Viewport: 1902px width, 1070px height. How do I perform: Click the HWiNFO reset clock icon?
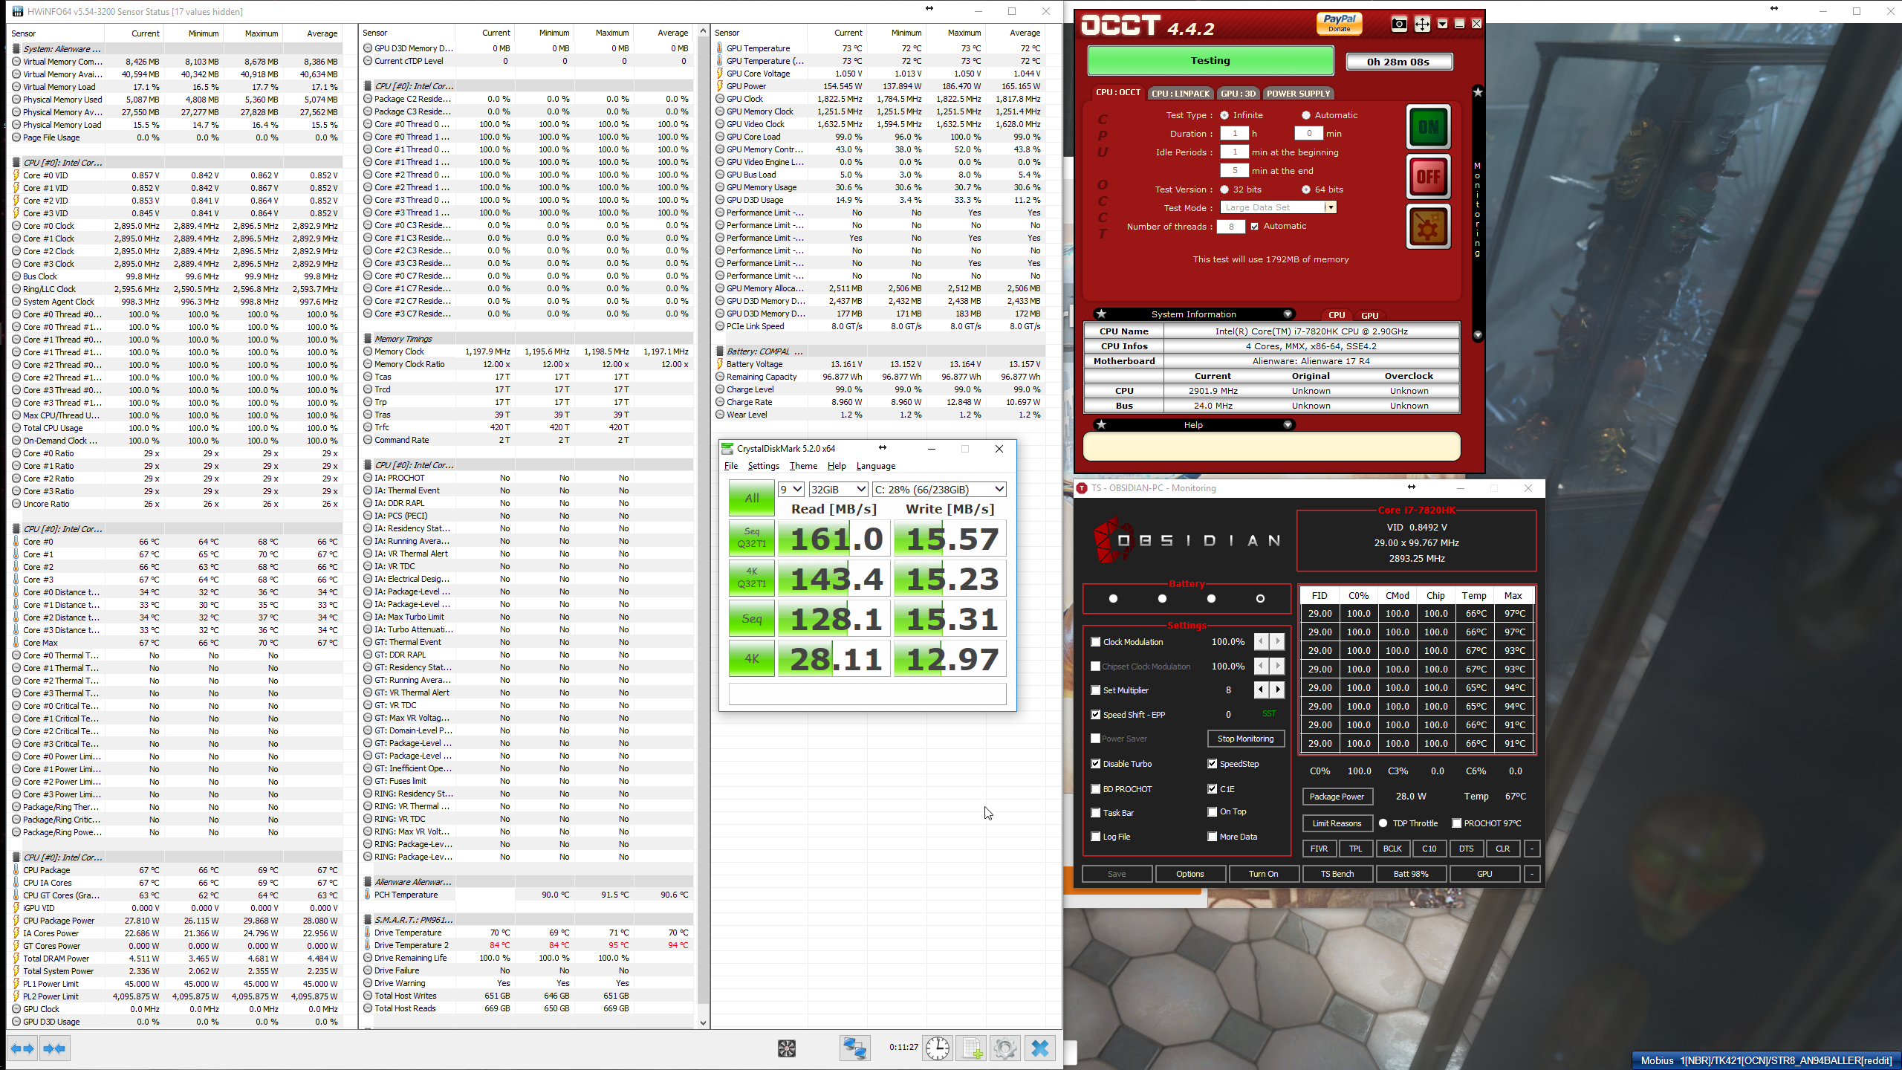938,1048
